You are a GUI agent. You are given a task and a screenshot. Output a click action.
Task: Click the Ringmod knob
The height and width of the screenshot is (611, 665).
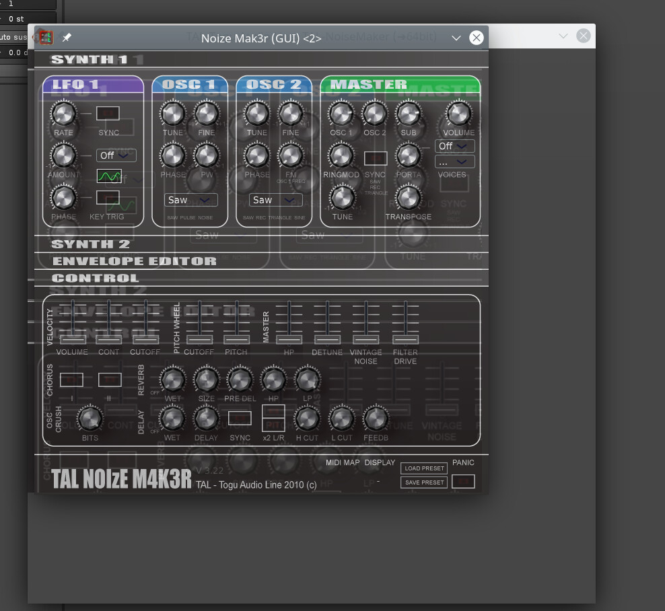pos(341,155)
